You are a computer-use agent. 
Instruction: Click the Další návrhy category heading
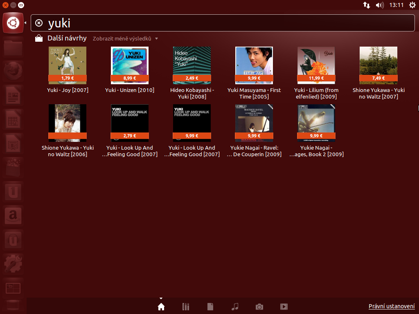pos(67,38)
